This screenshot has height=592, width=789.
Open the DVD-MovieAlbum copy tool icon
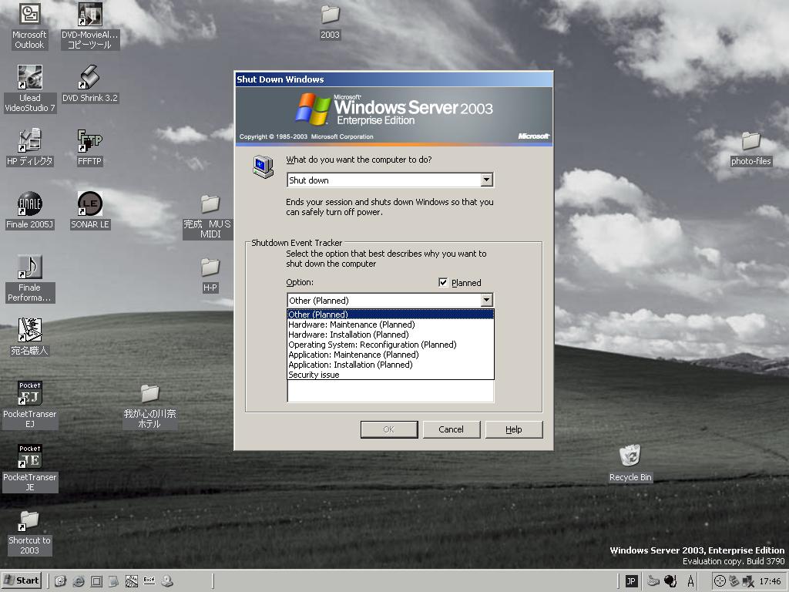click(89, 25)
